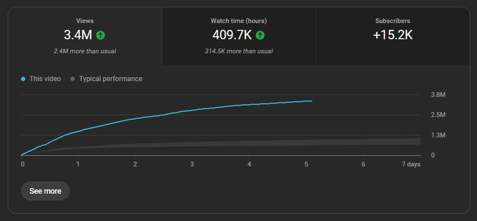Click the 7 days axis label

[x=410, y=165]
